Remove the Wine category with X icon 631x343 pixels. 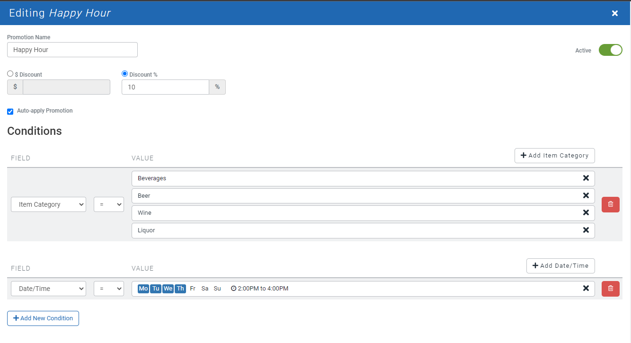coord(586,213)
